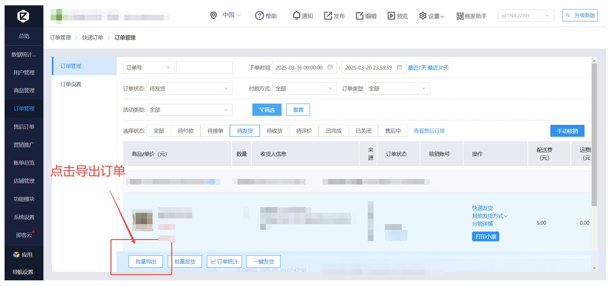Click the 查看售后订单 link
The height and width of the screenshot is (286, 611).
(429, 131)
